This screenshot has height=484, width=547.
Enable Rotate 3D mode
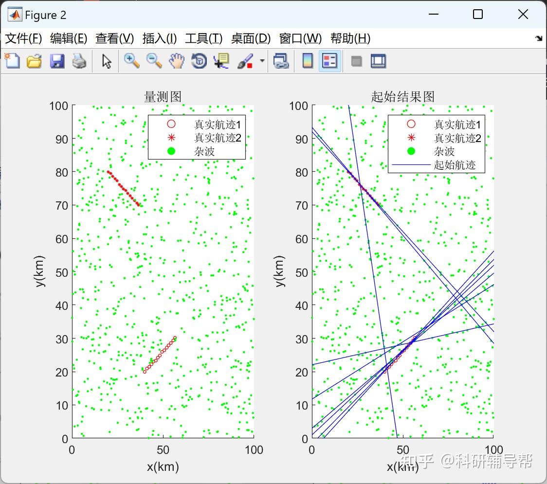[x=199, y=61]
